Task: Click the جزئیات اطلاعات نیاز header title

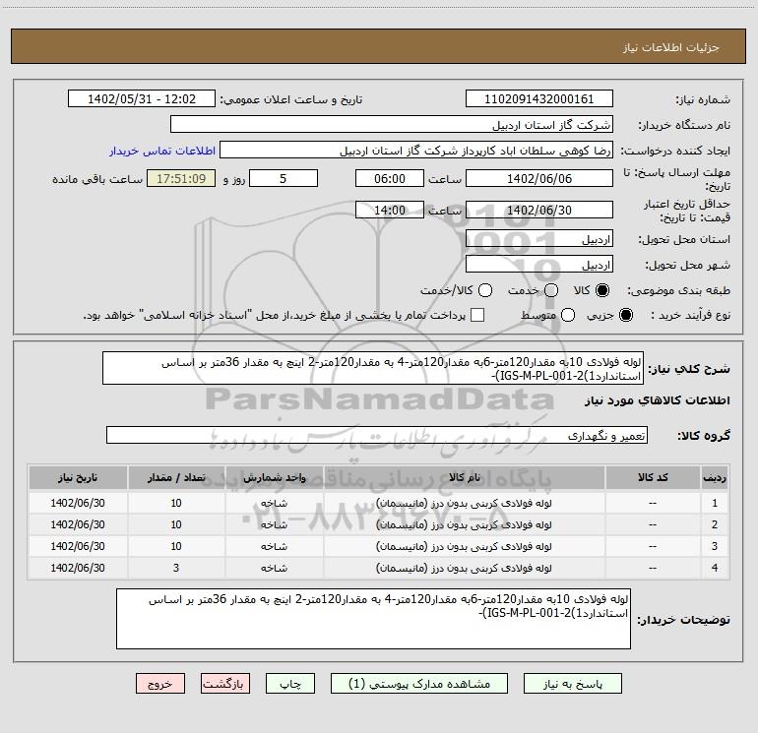Action: click(671, 47)
